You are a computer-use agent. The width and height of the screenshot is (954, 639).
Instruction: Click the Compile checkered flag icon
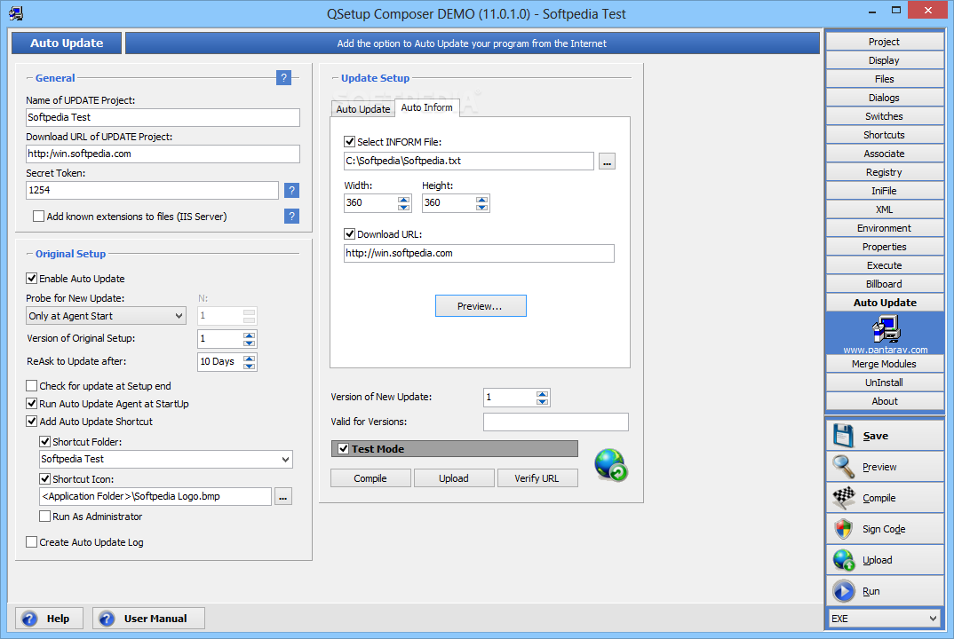pos(843,498)
